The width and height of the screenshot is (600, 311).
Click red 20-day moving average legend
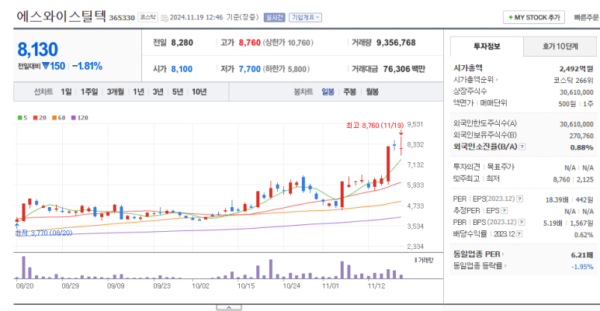[40, 118]
